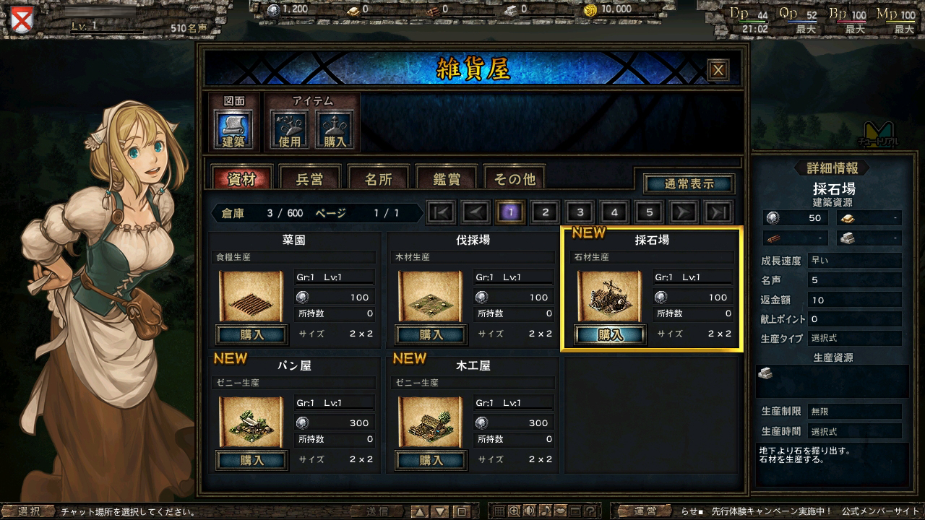Select the アイテム 購入 icon
The width and height of the screenshot is (925, 520).
tap(335, 130)
